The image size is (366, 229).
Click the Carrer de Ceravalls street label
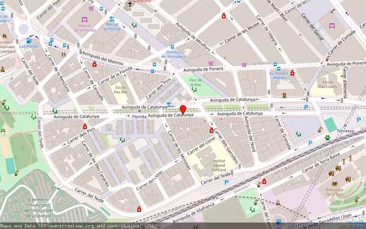(93, 84)
